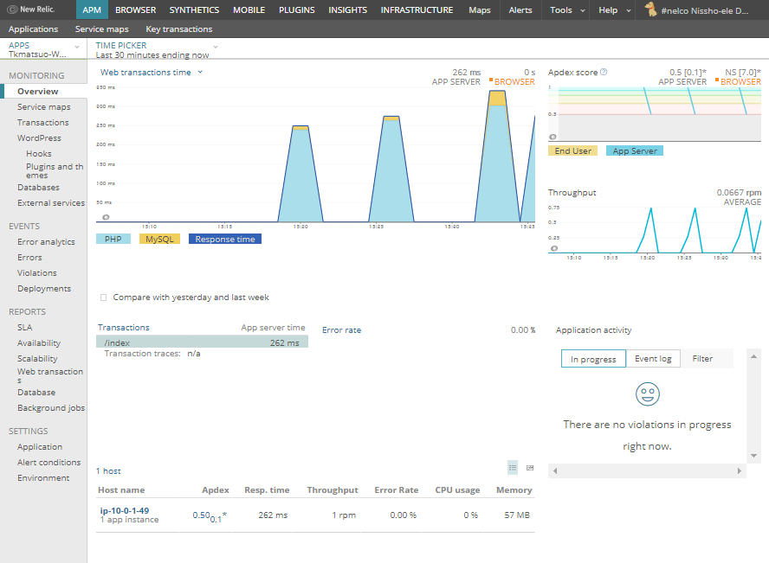This screenshot has width=769, height=563.
Task: Open the INFRASTRUCTURE product tab
Action: pyautogui.click(x=417, y=10)
